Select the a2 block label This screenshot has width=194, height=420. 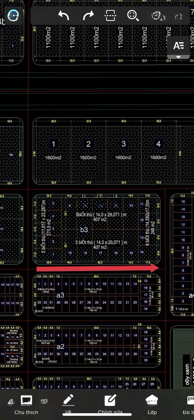click(x=61, y=346)
